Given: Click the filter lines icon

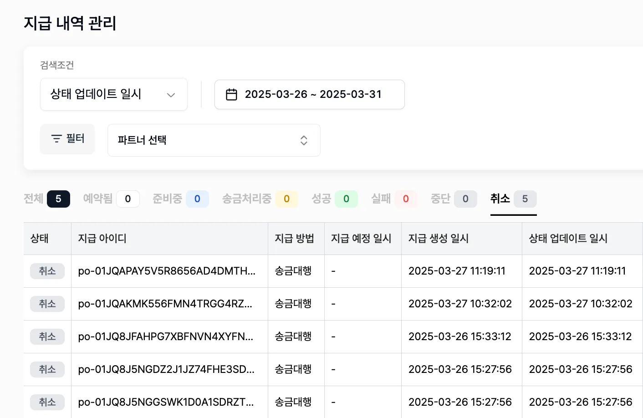Looking at the screenshot, I should click(56, 138).
